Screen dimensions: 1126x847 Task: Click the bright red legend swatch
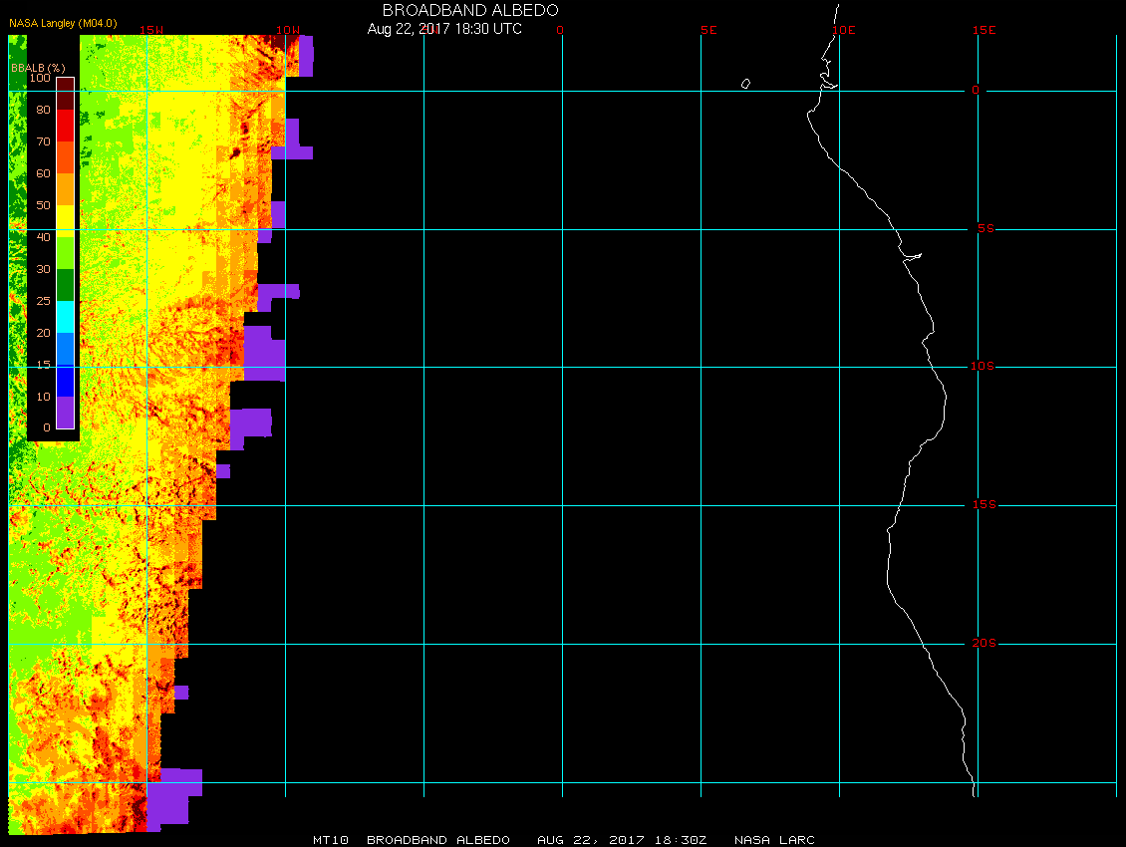click(x=65, y=126)
